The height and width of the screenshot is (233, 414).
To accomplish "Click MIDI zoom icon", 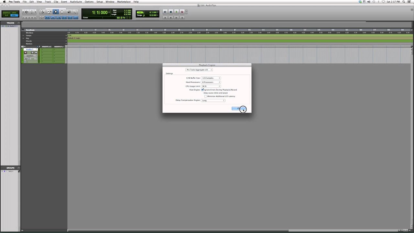I will click(x=32, y=12).
